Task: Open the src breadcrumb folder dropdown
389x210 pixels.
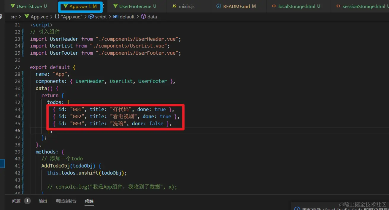Action: pos(14,17)
